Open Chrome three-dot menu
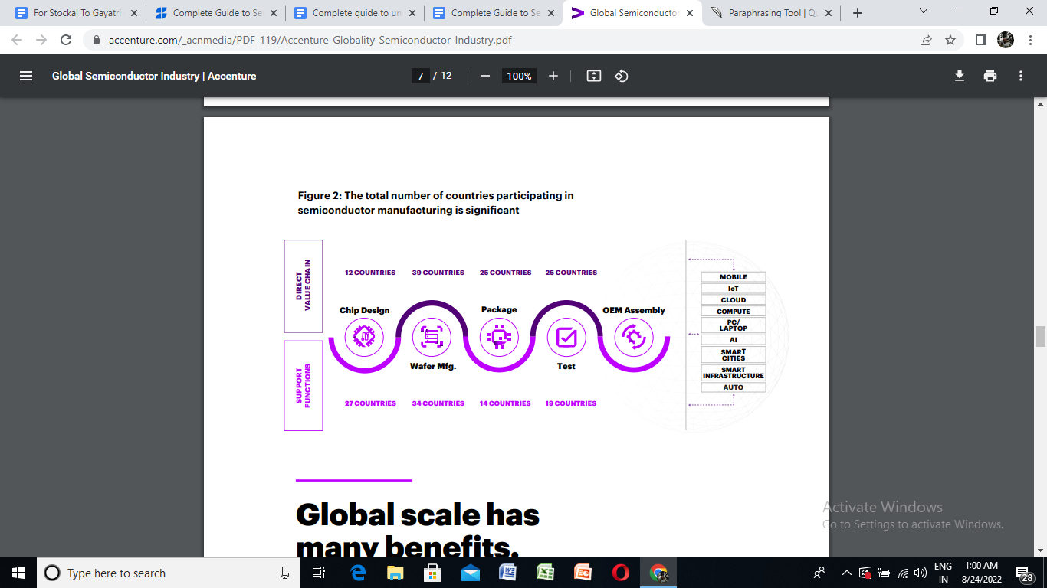Image resolution: width=1047 pixels, height=588 pixels. pyautogui.click(x=1029, y=40)
